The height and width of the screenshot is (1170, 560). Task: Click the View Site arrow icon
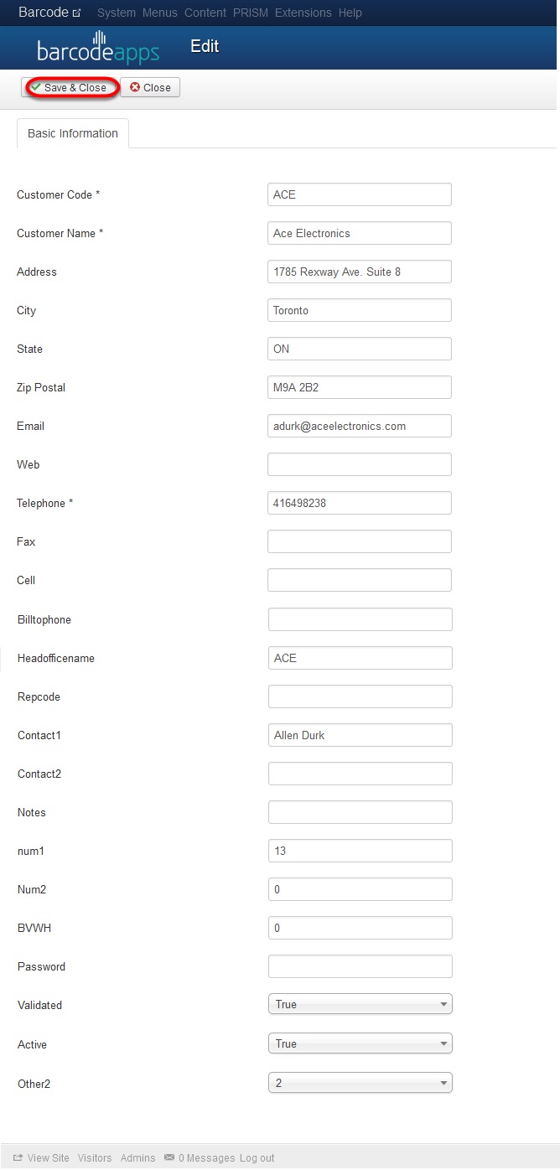point(18,1157)
